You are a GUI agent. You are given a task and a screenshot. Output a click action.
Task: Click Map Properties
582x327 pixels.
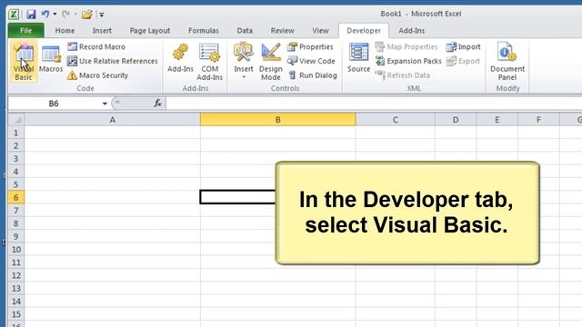point(406,46)
